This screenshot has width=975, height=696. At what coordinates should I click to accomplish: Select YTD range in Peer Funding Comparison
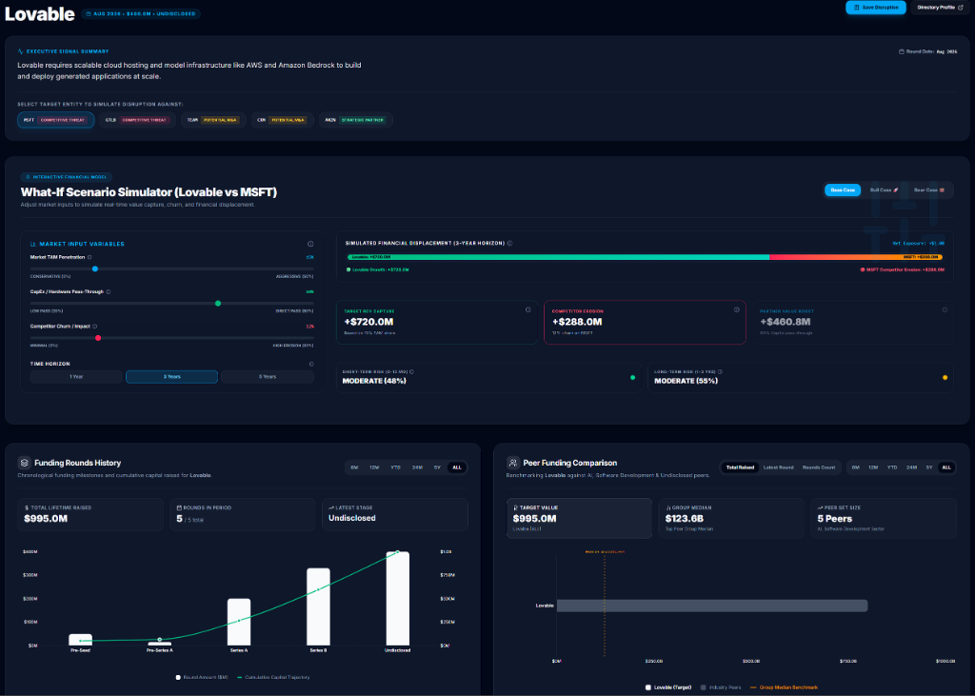coord(892,467)
